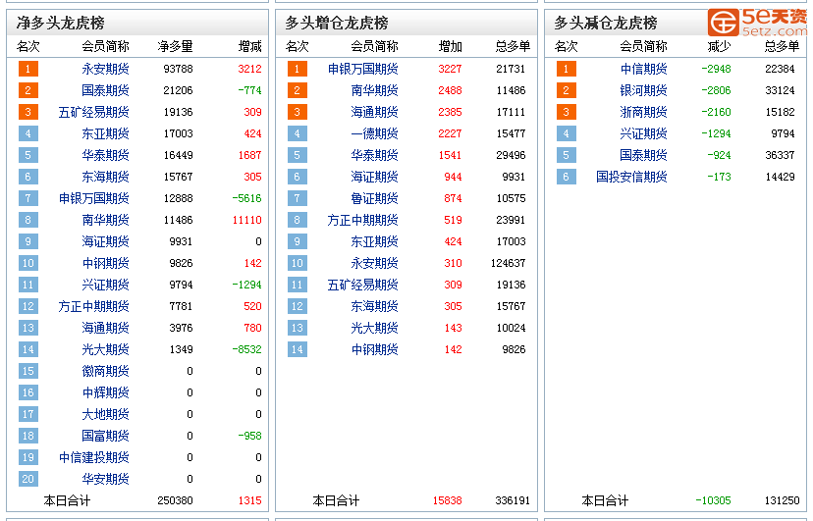813x521 pixels.
Task: Select 海通期货 in 净多头龙虎榜
Action: coord(105,328)
